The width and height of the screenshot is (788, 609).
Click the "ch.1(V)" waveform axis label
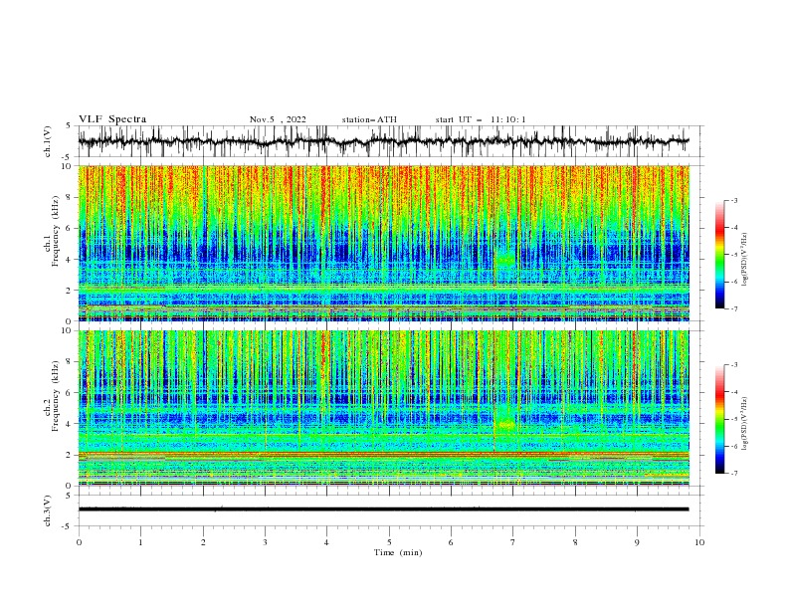click(48, 141)
